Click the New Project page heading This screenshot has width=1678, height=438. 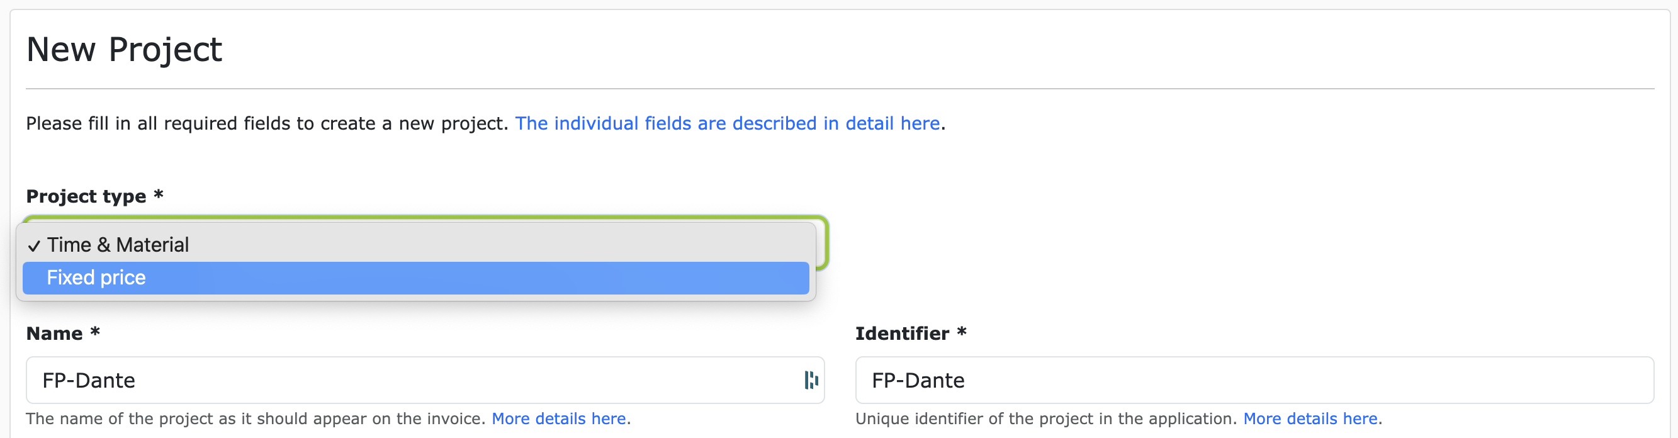tap(125, 50)
